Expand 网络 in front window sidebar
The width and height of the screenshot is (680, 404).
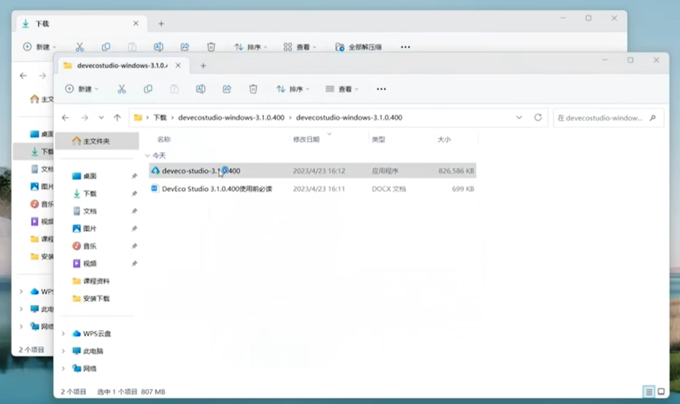64,368
